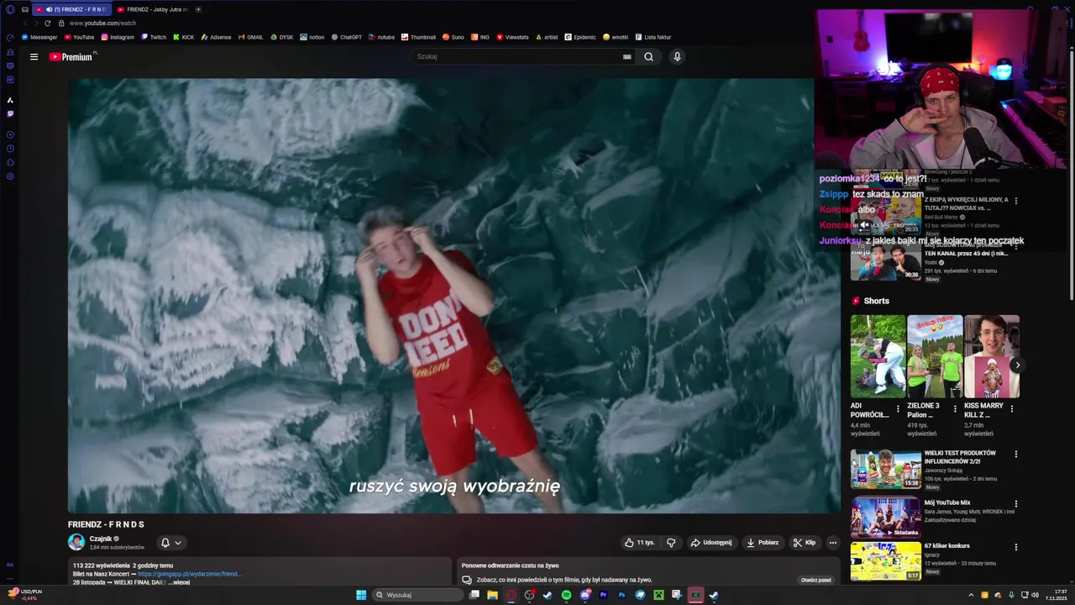Open KICK bookmark
The width and height of the screenshot is (1075, 605).
point(184,37)
